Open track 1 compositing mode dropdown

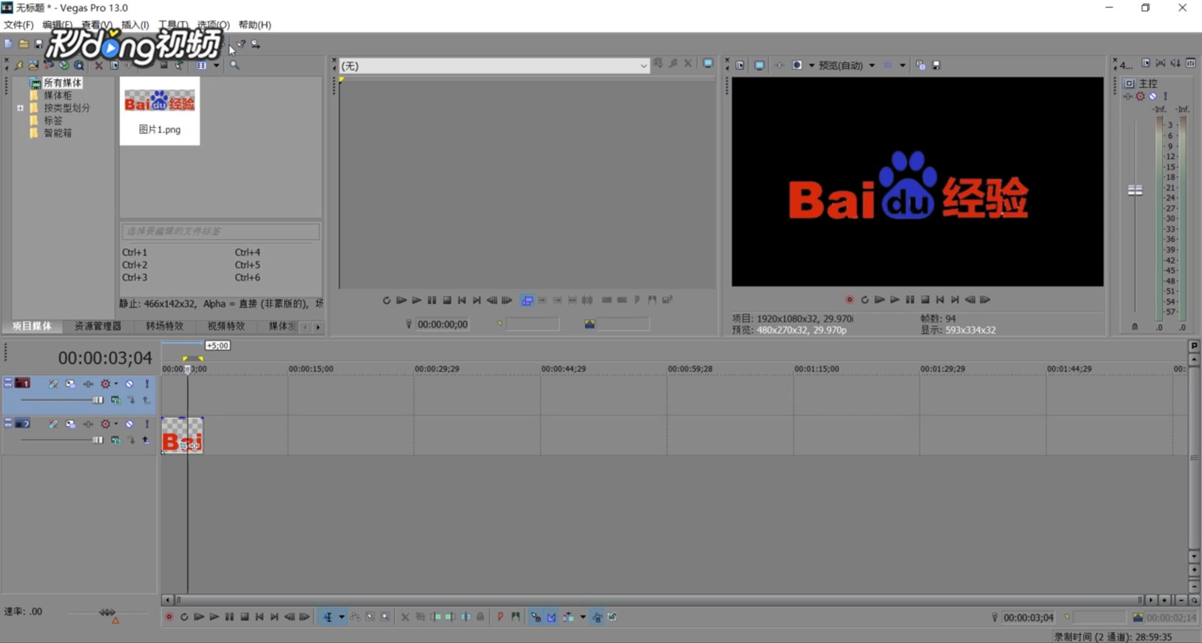tap(115, 400)
